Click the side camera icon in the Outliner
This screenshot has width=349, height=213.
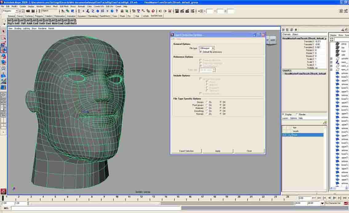[x=337, y=55]
